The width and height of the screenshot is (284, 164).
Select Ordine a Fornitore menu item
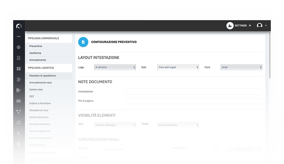49,103
